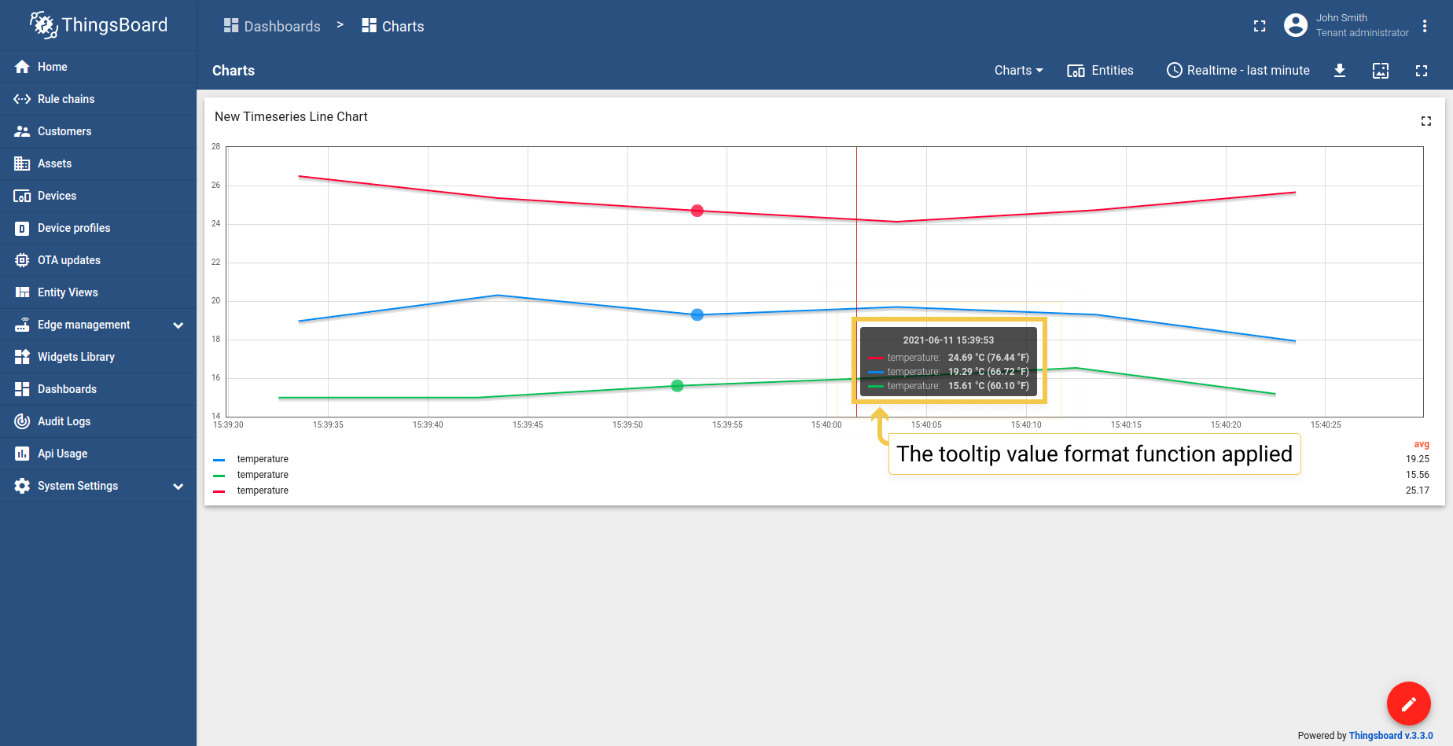Image resolution: width=1453 pixels, height=746 pixels.
Task: Expand the Edge management submenu
Action: [178, 325]
